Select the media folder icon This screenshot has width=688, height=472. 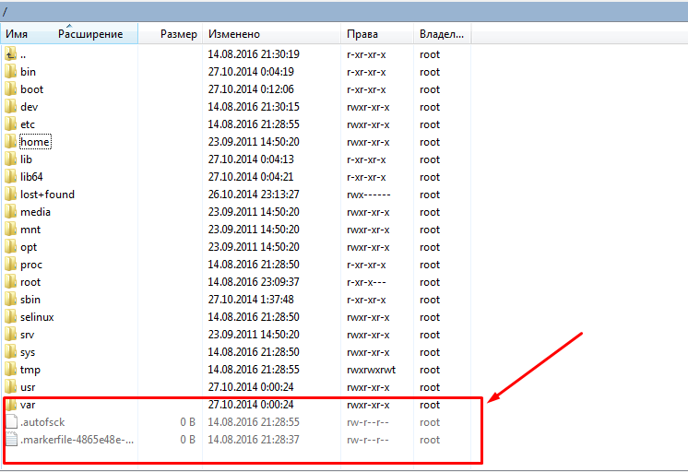[11, 212]
